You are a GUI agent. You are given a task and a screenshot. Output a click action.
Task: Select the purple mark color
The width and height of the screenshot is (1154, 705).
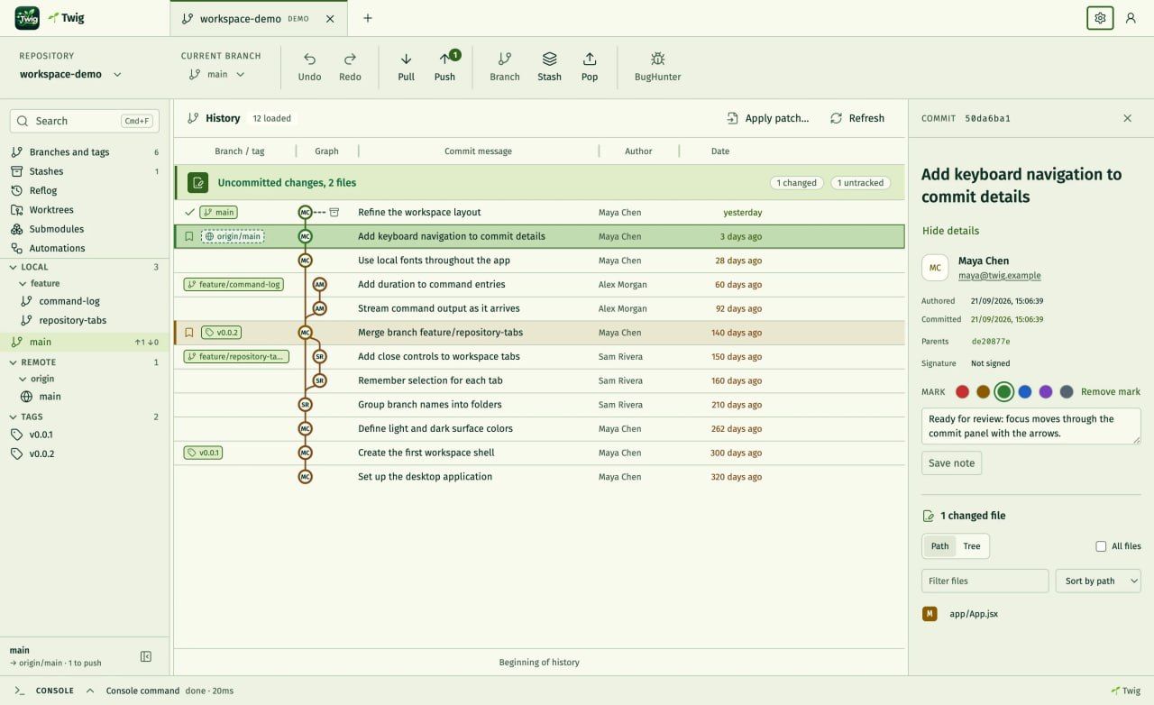point(1046,392)
